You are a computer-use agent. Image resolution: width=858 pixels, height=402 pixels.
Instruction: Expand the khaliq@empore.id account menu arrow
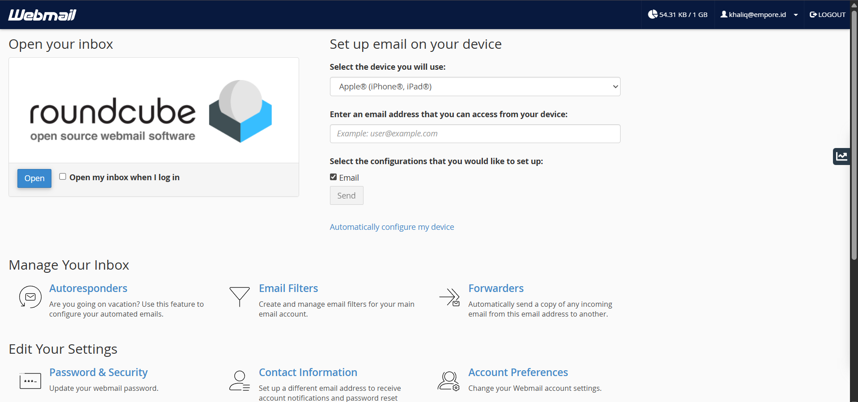[796, 15]
